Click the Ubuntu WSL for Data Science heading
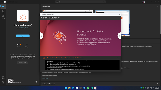The width and height of the screenshot is (161, 90). 90,33
